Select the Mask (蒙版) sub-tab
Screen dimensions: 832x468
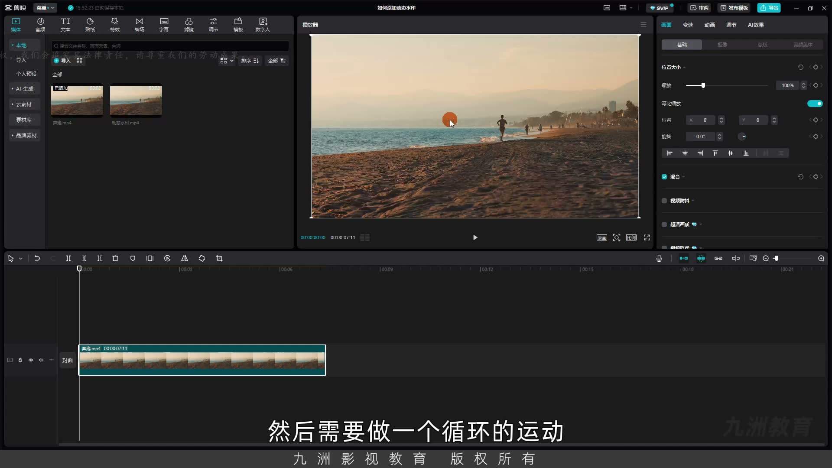762,45
